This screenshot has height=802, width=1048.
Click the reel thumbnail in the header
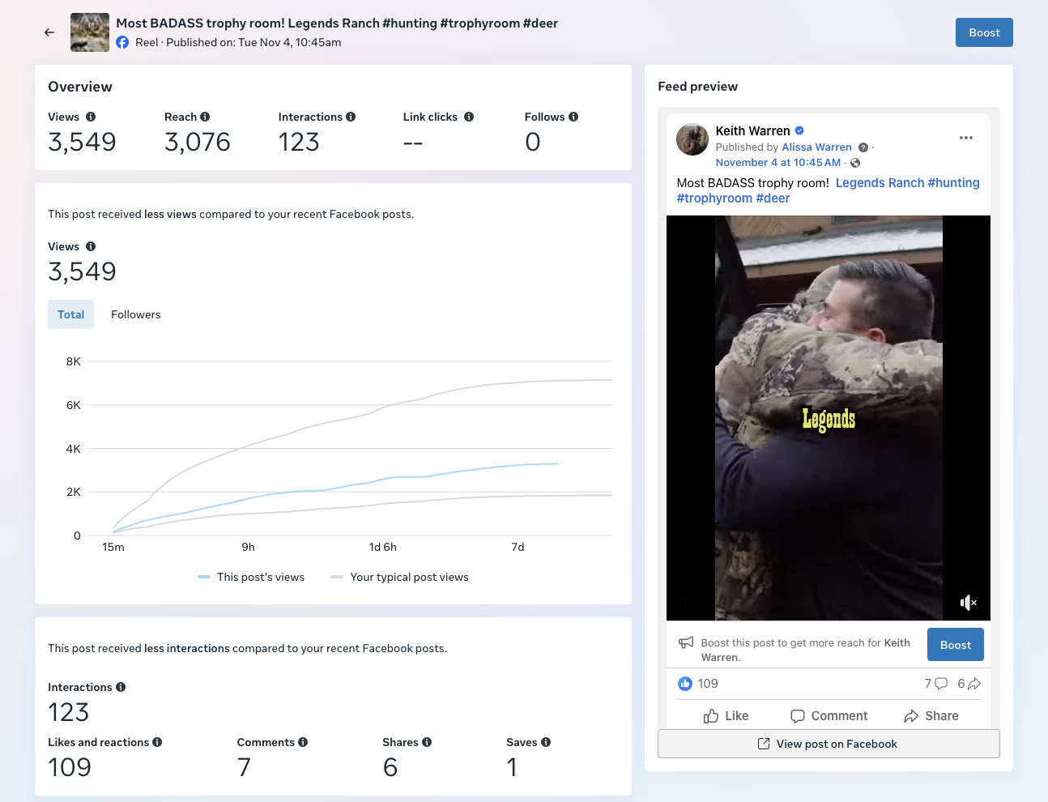pyautogui.click(x=90, y=32)
